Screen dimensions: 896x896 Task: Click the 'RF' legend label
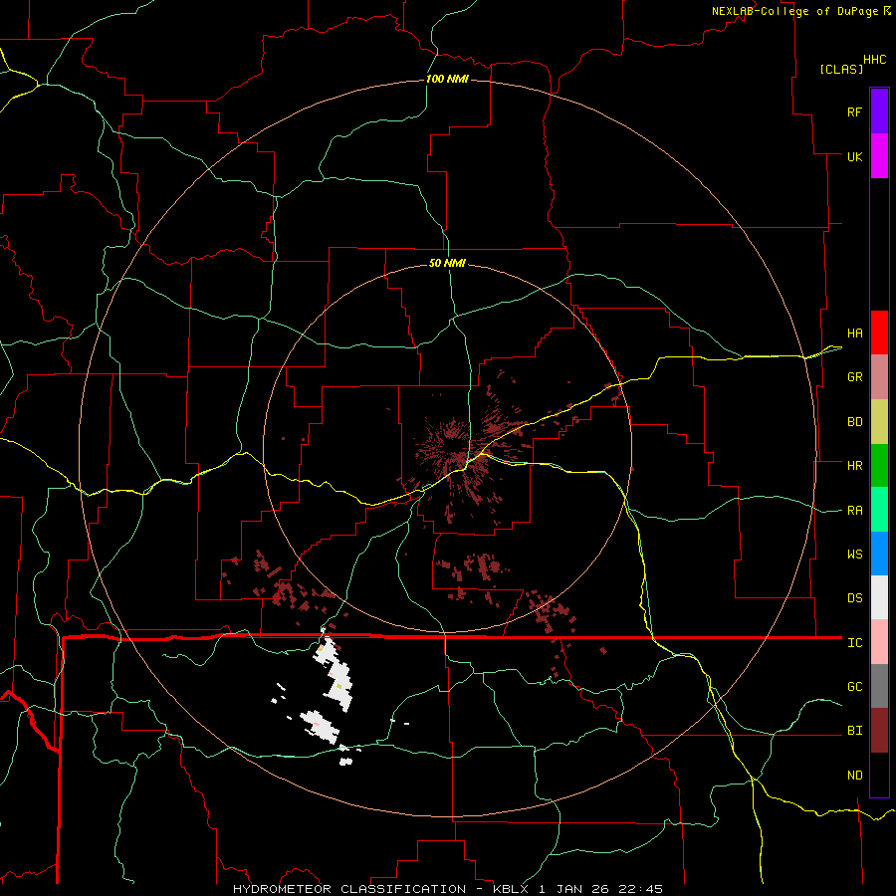(x=854, y=112)
